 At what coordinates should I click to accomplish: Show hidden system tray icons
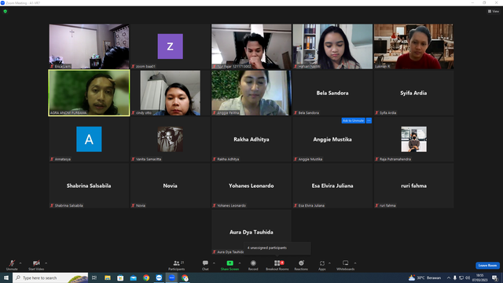(449, 277)
